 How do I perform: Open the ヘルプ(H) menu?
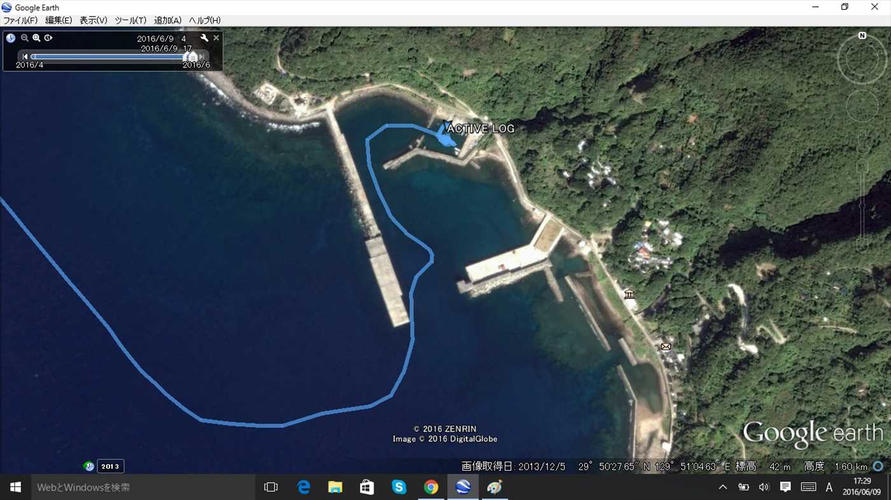point(205,20)
